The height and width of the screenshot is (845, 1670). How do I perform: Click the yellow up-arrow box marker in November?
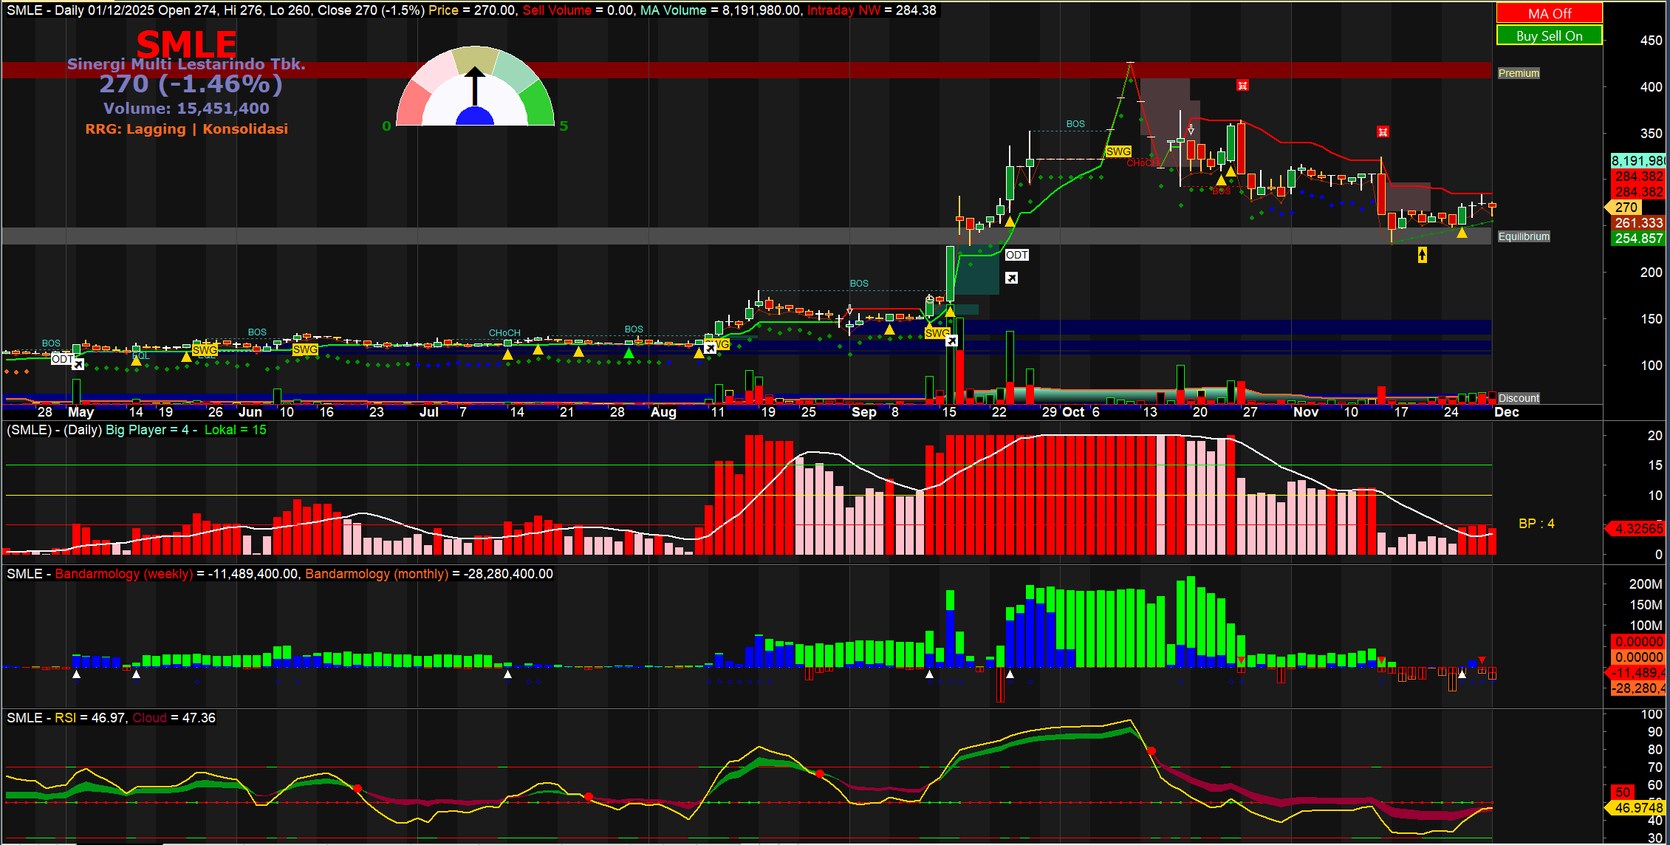[x=1422, y=255]
